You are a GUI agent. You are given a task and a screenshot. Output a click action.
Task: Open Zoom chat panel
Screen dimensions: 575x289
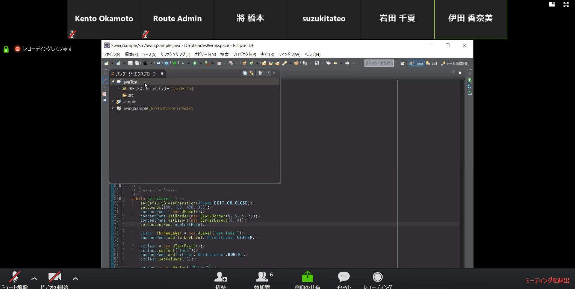pyautogui.click(x=344, y=280)
